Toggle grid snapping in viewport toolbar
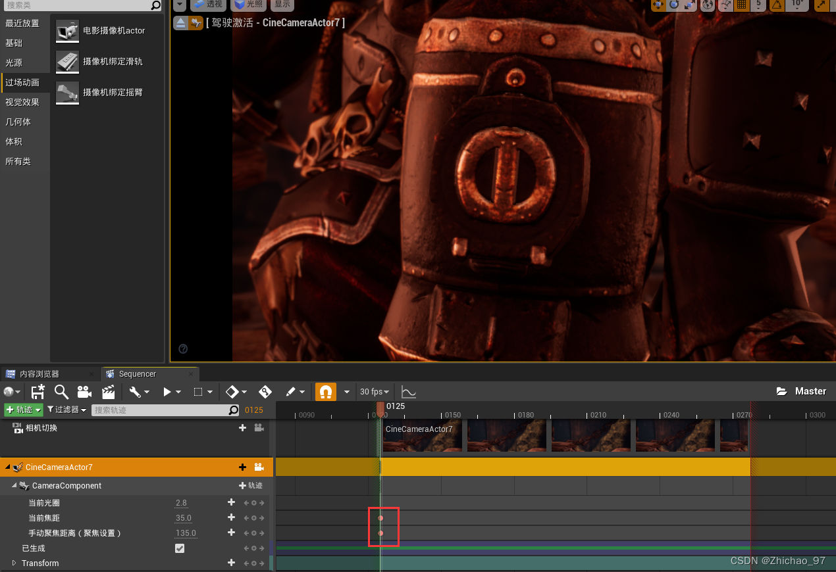This screenshot has width=836, height=572. point(742,5)
